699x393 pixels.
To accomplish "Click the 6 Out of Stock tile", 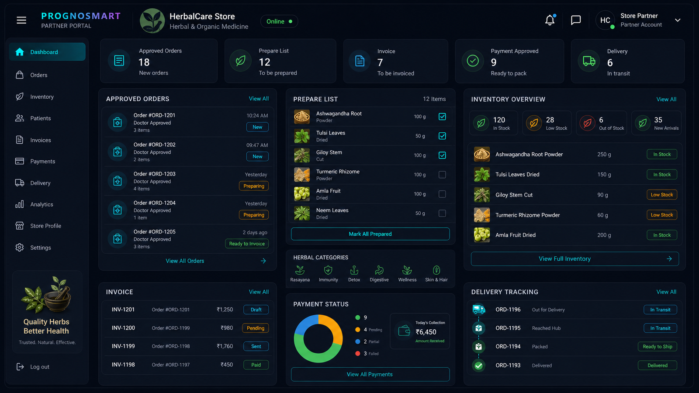I will [x=602, y=123].
